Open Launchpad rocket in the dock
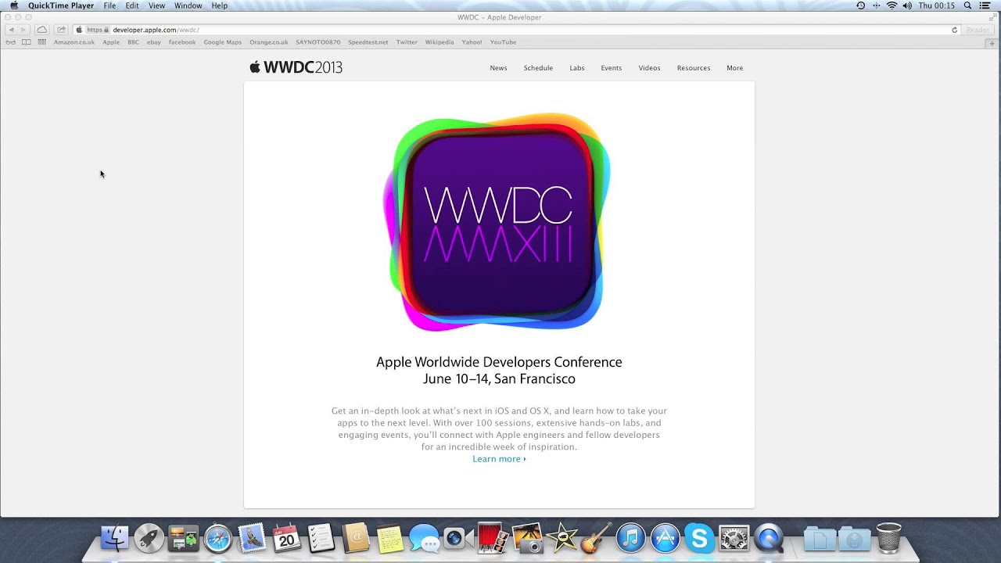1001x563 pixels. click(149, 538)
